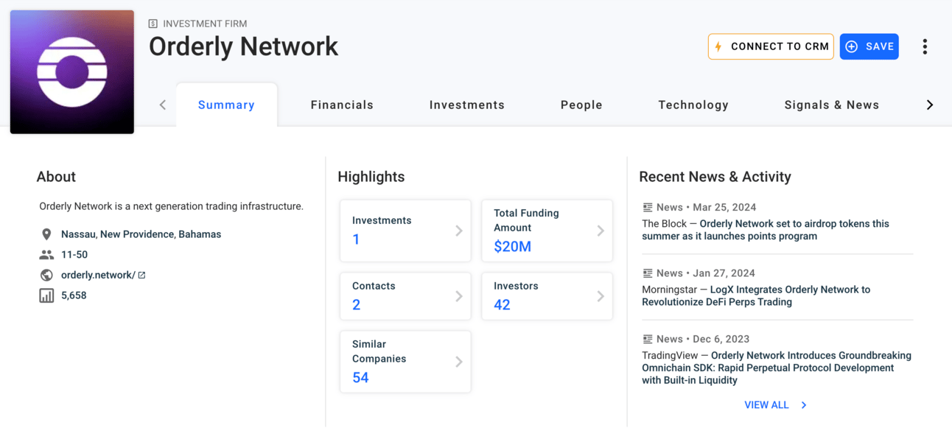Viewport: 952px width, 428px height.
Task: Click the chevron next to VIEW ALL
Action: pos(804,405)
